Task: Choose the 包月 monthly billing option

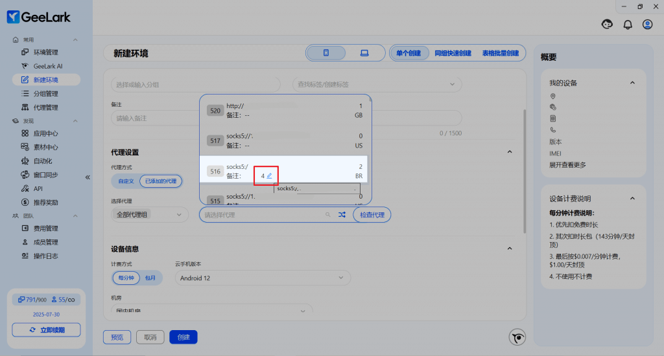Action: pyautogui.click(x=150, y=278)
